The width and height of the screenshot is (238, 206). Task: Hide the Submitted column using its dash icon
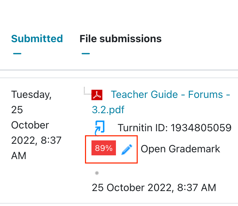17,53
